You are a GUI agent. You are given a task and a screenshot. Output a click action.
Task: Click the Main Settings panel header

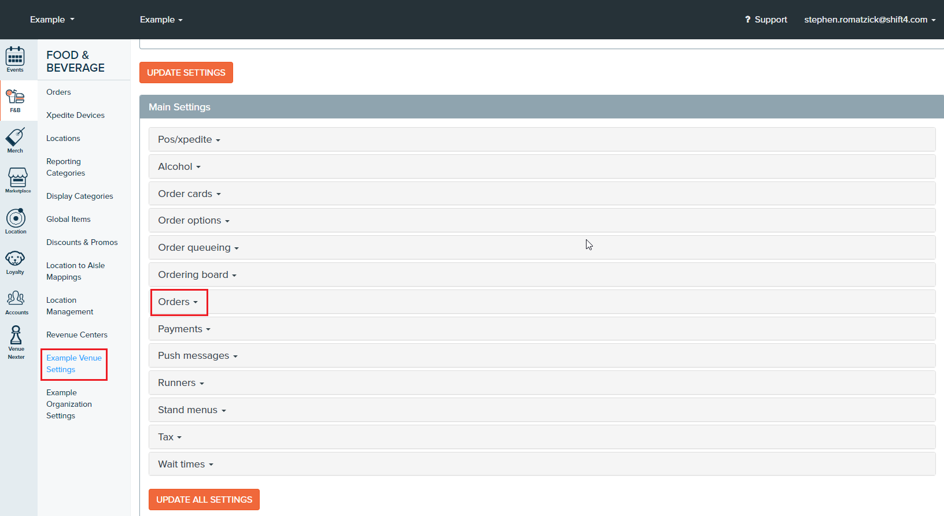tap(541, 107)
